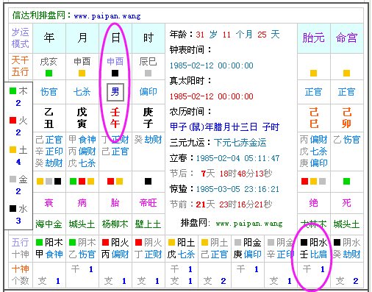Click the lunar date 甲子(鼠)年腊月廿三日 子时
Image resolution: width=372 pixels, height=292 pixels.
click(x=224, y=127)
